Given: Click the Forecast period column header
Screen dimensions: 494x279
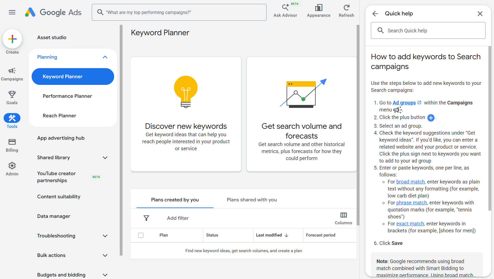Looking at the screenshot, I should [x=321, y=235].
